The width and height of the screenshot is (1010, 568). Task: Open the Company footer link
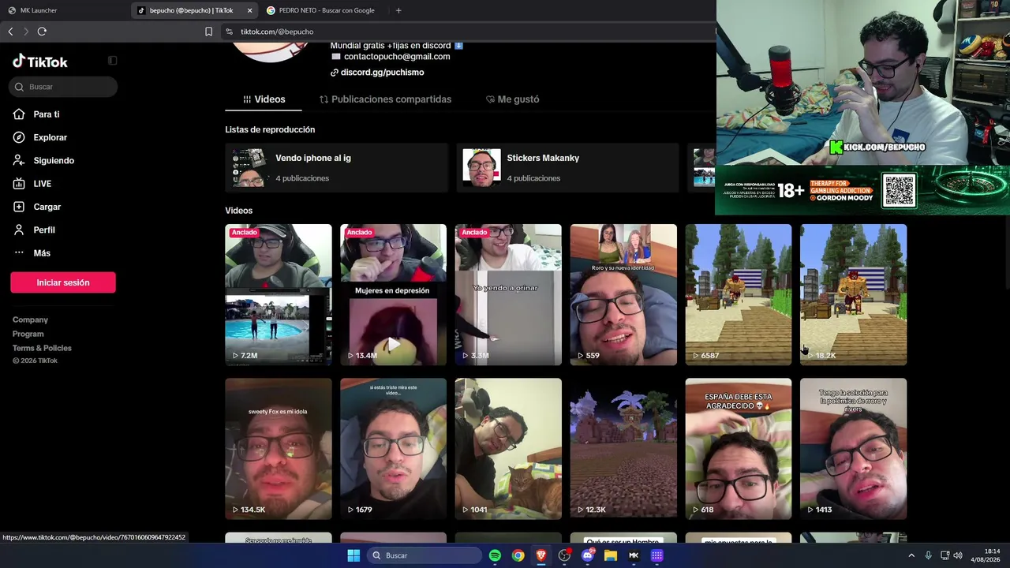point(30,319)
